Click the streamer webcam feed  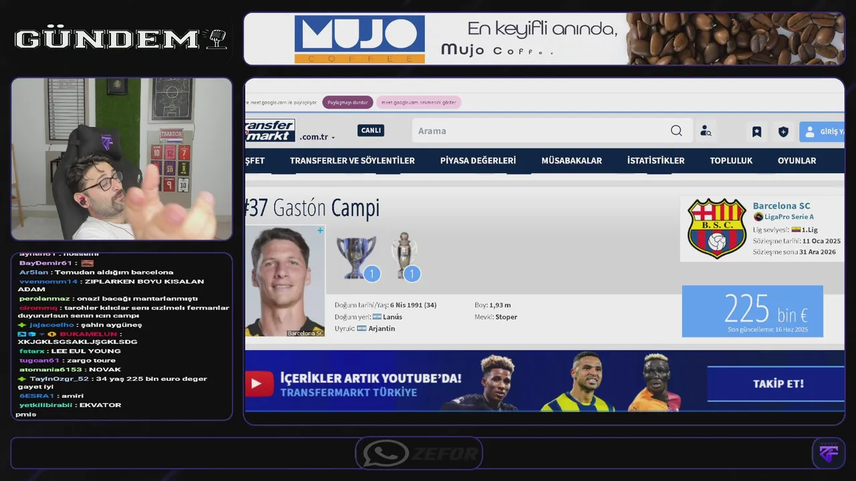[122, 159]
